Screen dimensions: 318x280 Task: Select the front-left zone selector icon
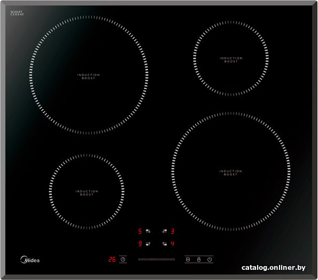(148, 244)
